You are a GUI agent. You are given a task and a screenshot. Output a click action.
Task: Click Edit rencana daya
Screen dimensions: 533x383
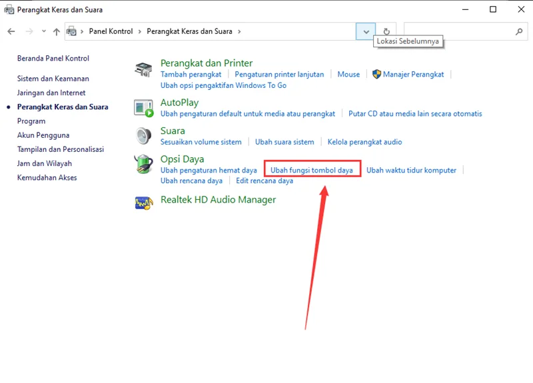265,181
